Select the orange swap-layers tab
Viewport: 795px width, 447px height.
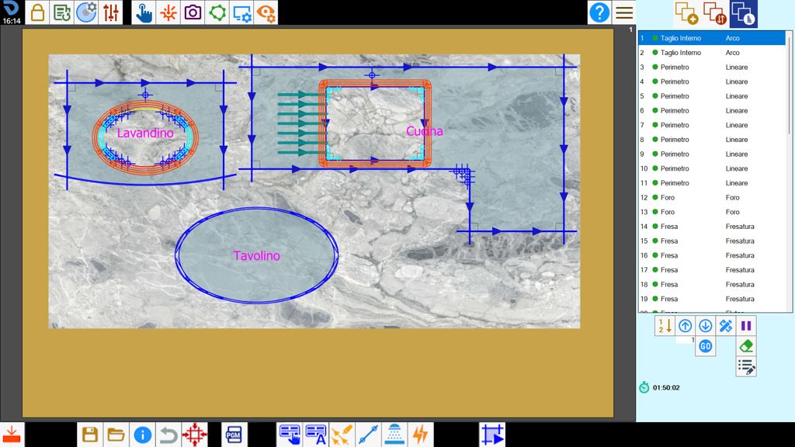point(715,14)
